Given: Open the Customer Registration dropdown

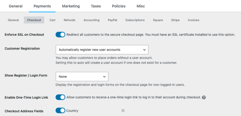Looking at the screenshot, I should (x=102, y=50).
